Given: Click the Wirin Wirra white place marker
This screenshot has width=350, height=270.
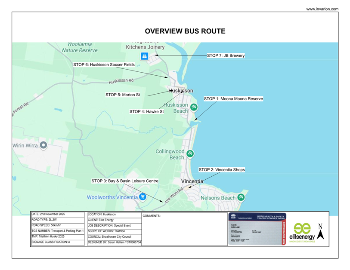Looking at the screenshot, I should click(43, 145).
